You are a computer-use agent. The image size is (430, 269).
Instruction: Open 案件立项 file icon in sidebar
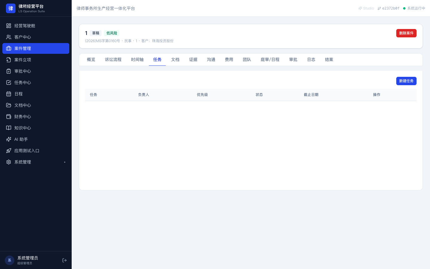[9, 60]
